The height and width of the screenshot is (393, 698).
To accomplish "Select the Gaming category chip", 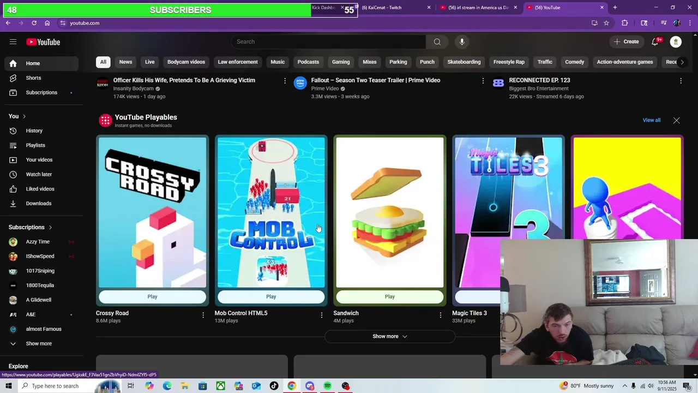I will coord(341,62).
